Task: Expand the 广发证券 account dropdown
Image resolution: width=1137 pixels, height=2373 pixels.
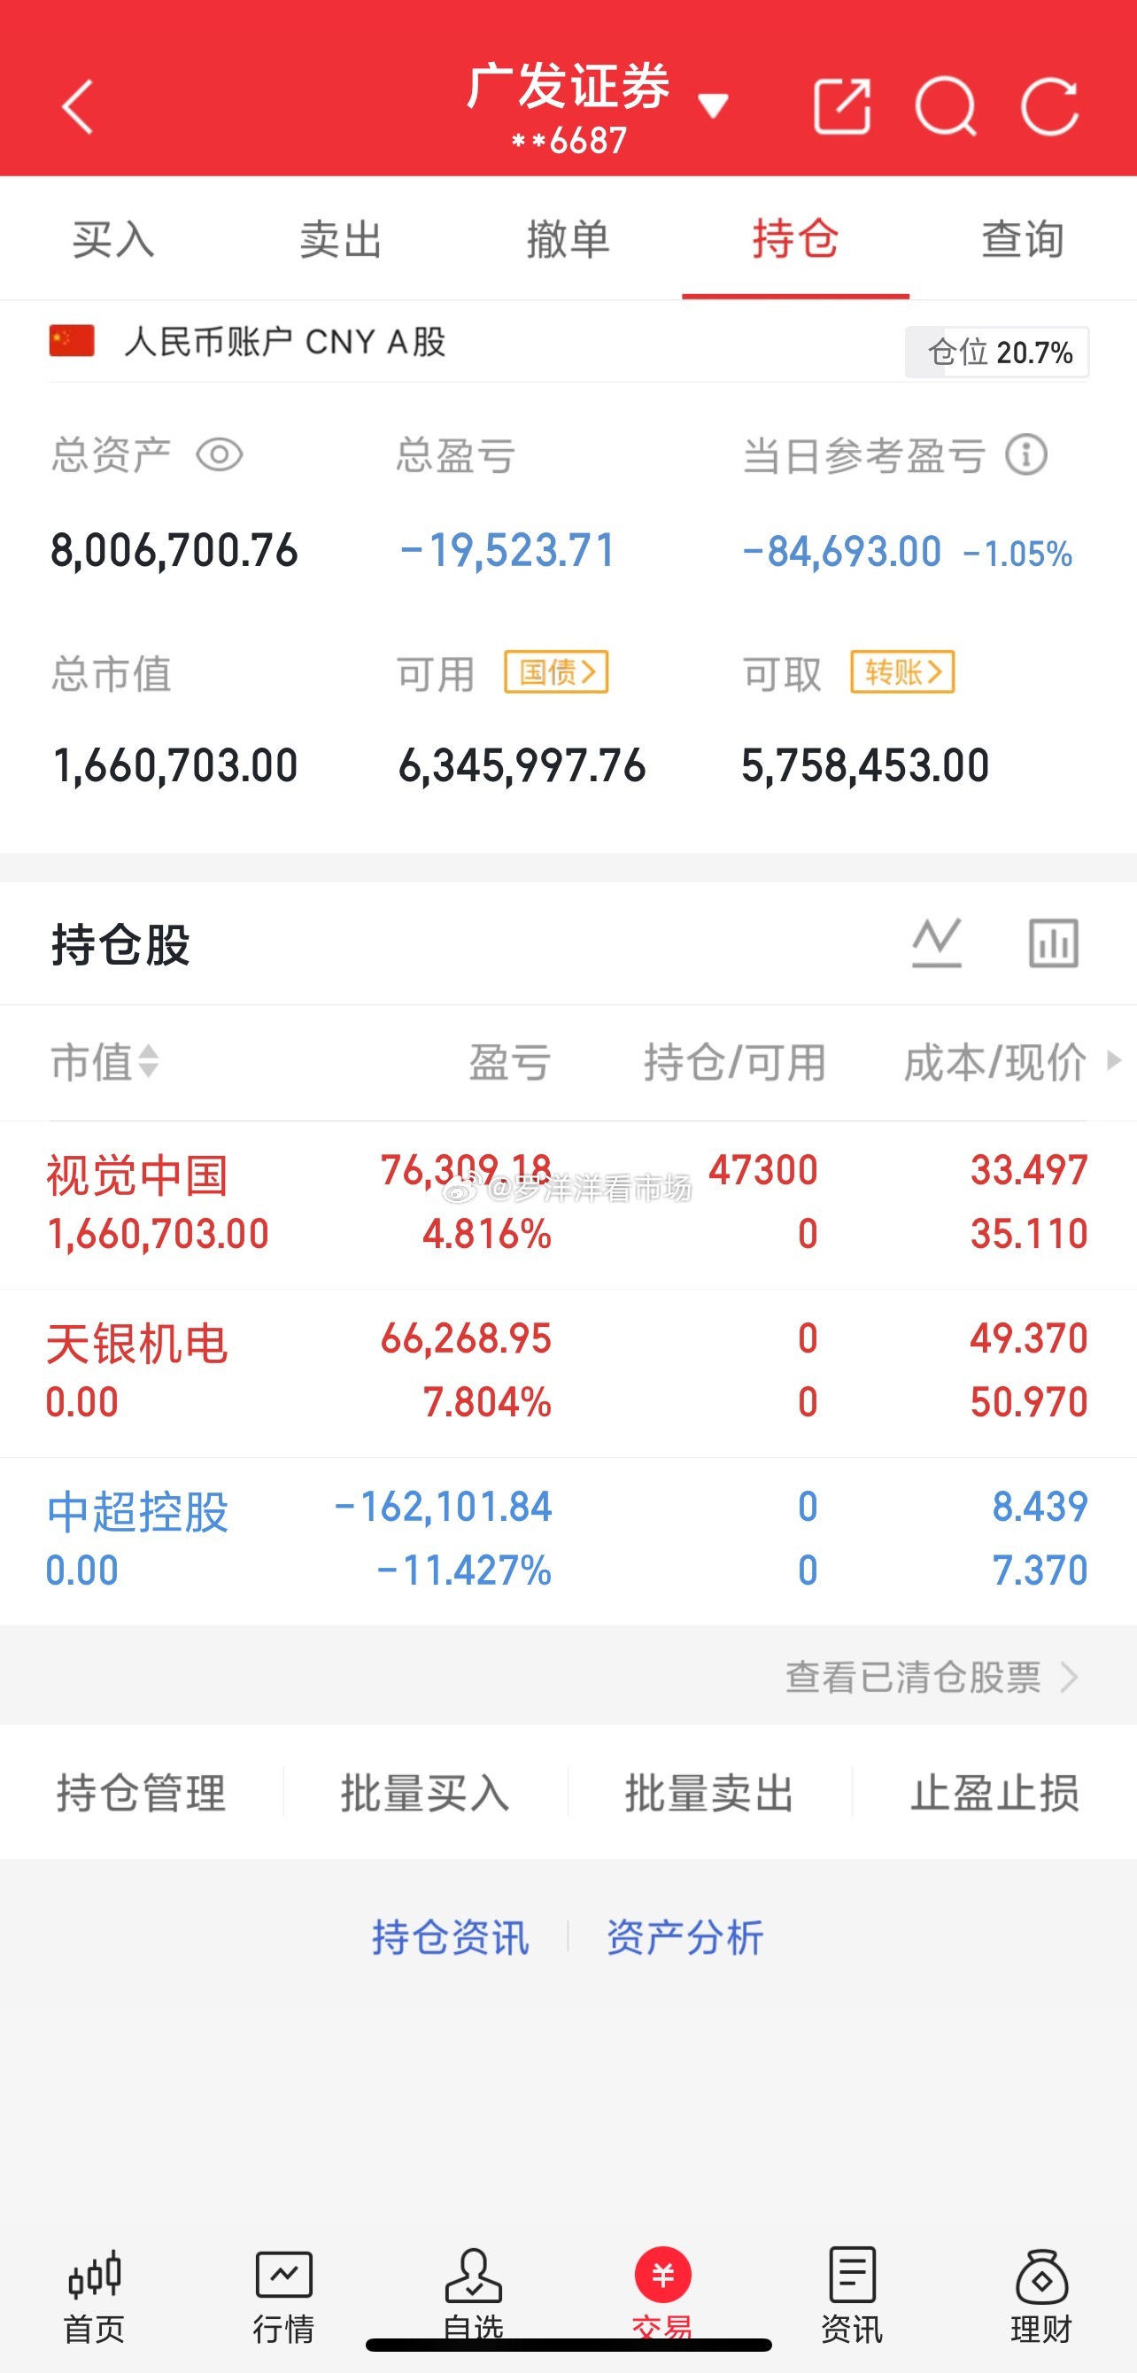Action: 714,105
